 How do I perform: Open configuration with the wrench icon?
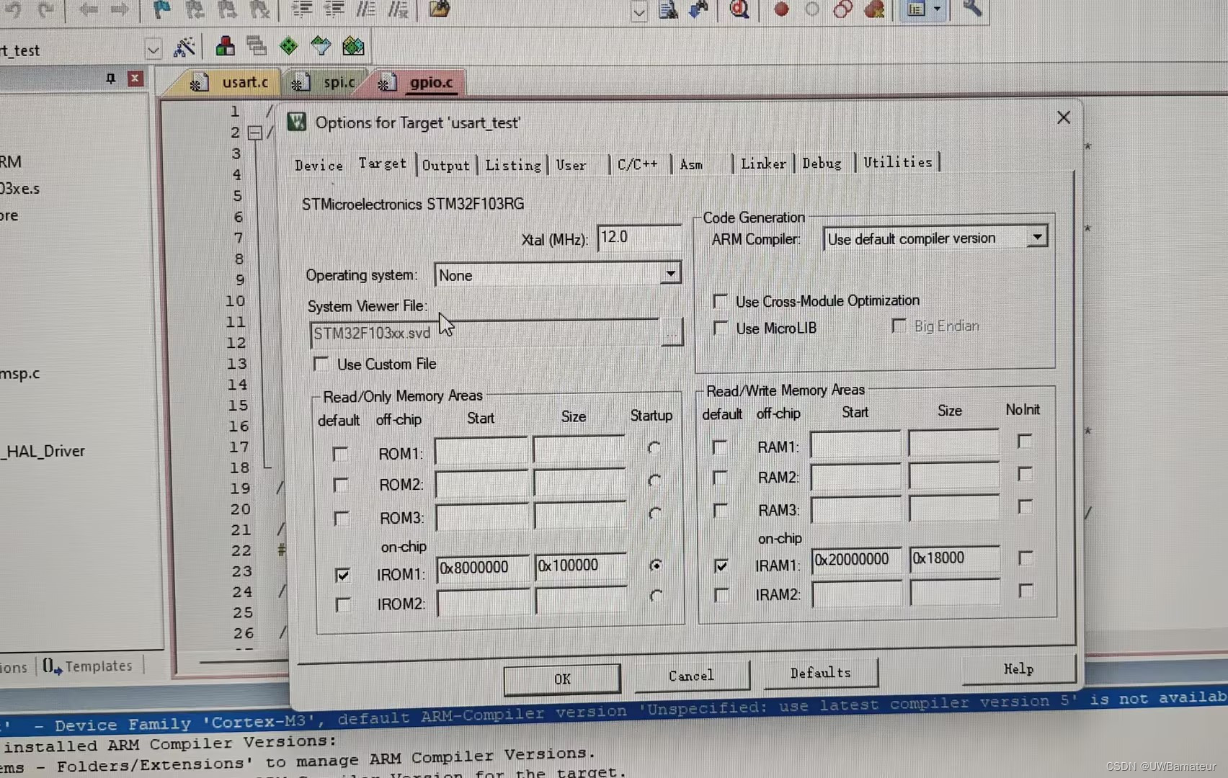[972, 10]
